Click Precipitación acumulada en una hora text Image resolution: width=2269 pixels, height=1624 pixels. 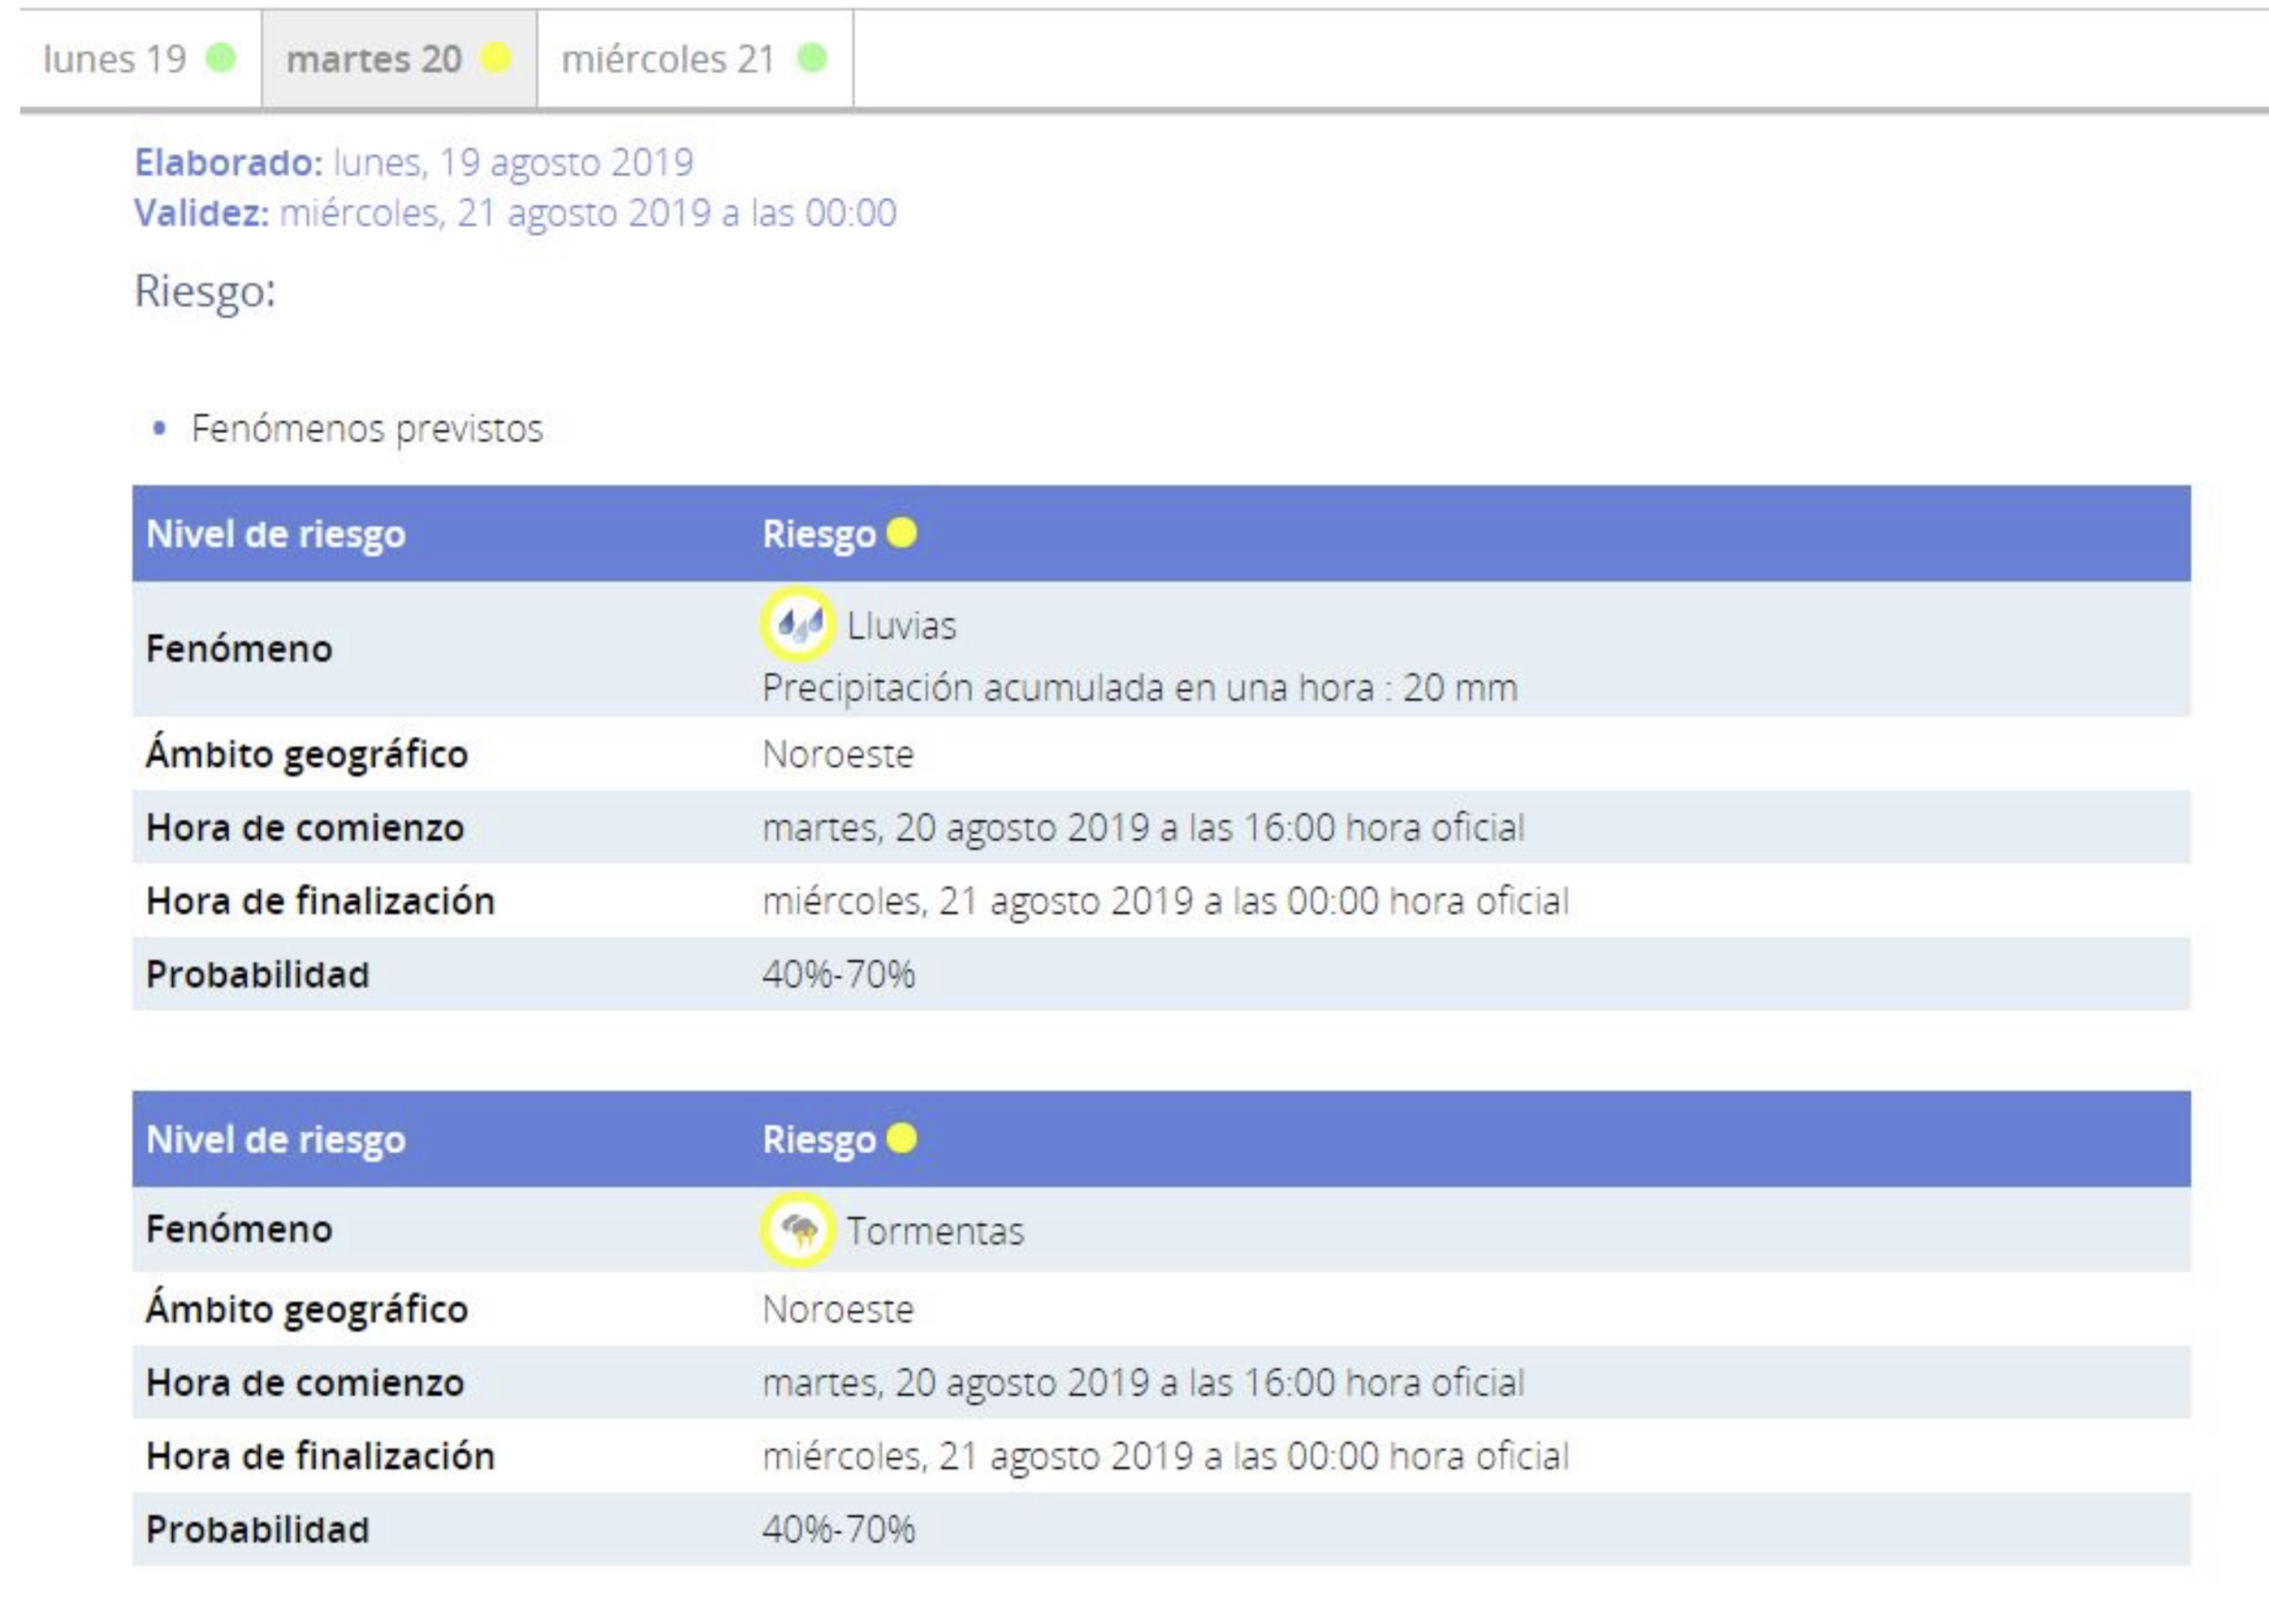(1139, 688)
